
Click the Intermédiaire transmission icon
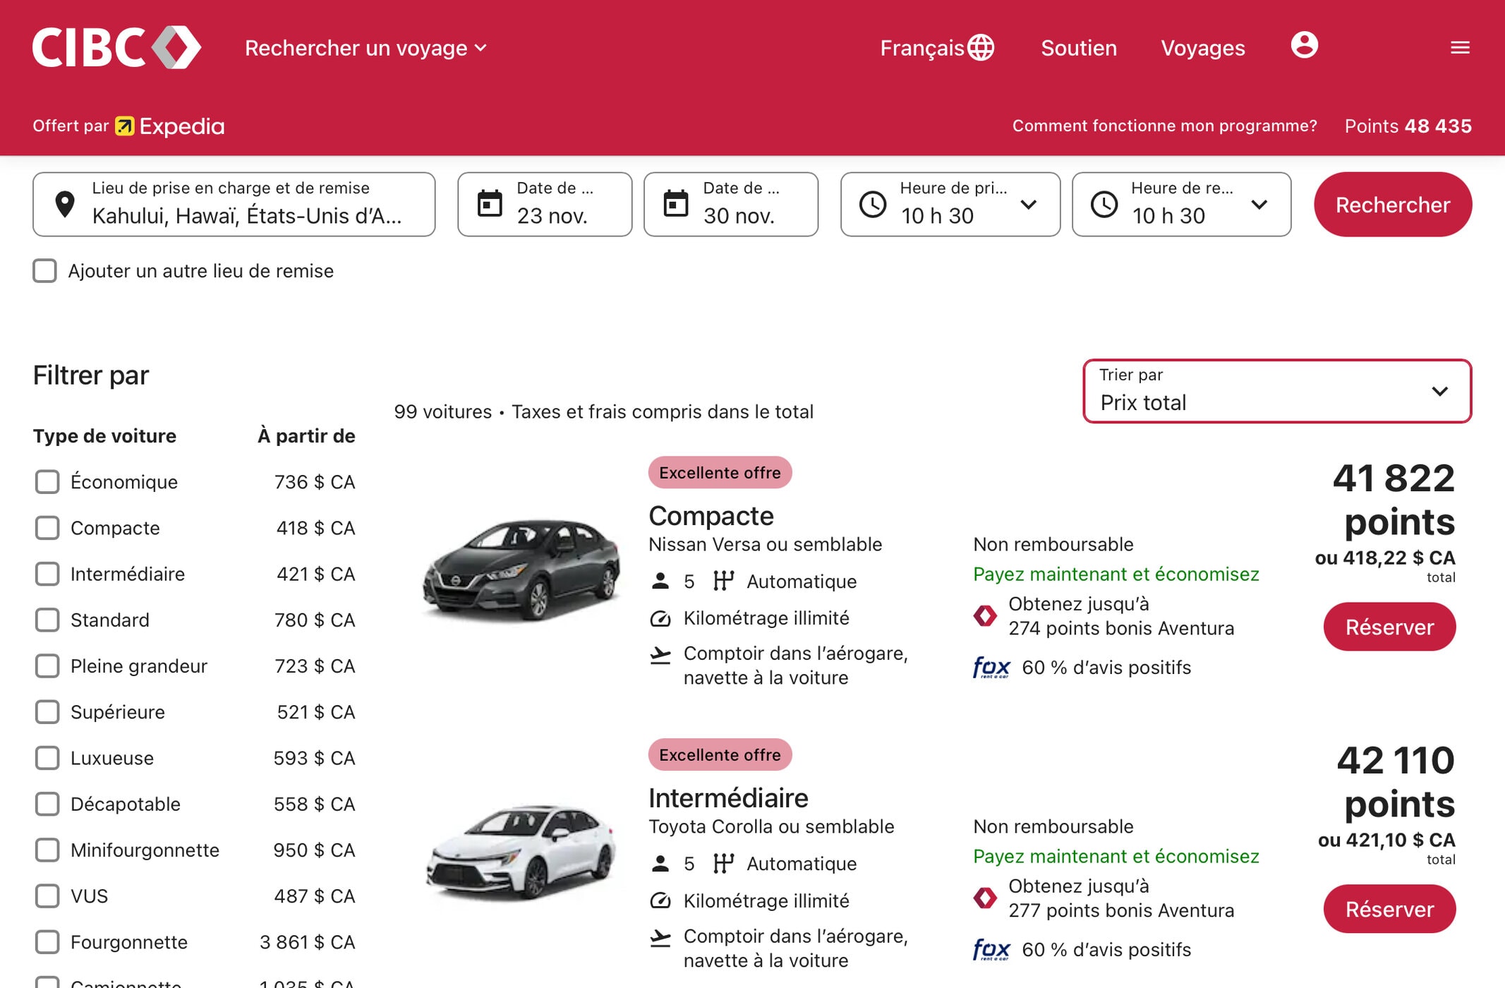(x=723, y=863)
